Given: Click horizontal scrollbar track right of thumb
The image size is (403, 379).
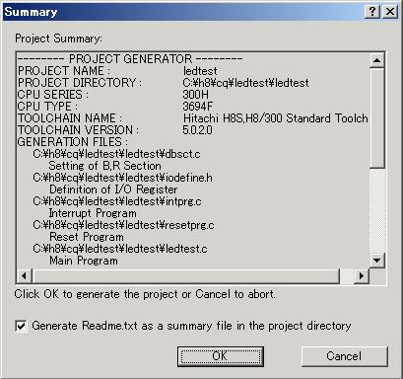Looking at the screenshot, I should (x=347, y=275).
